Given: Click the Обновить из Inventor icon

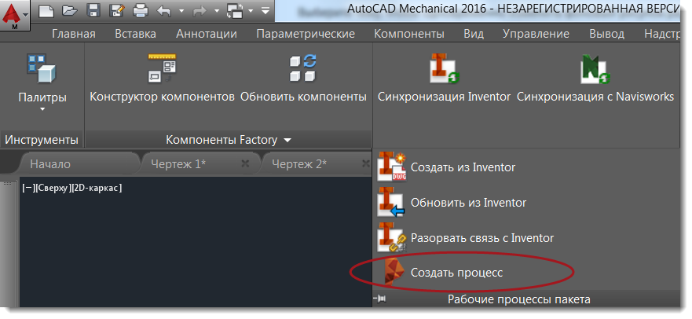Looking at the screenshot, I should [x=391, y=203].
